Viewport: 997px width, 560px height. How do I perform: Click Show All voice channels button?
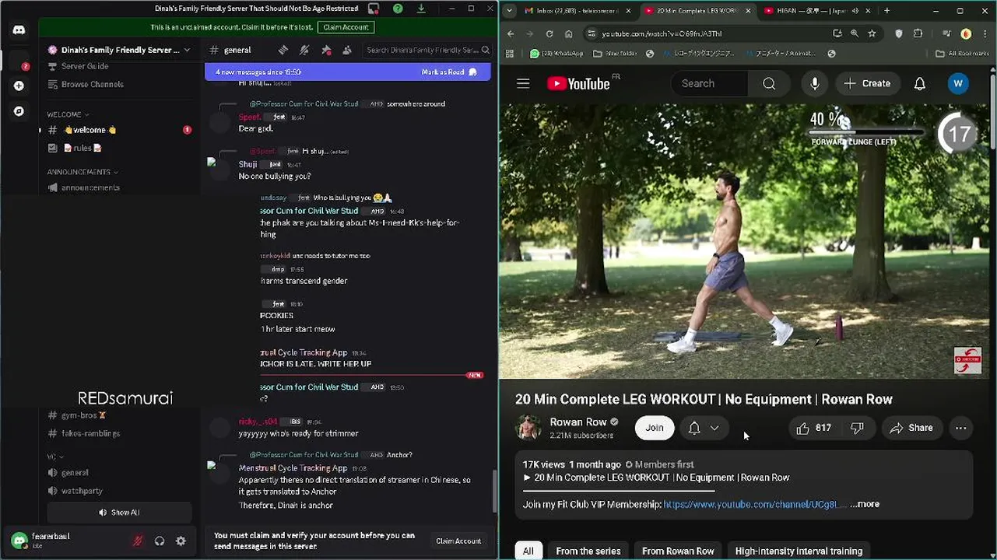coord(119,513)
